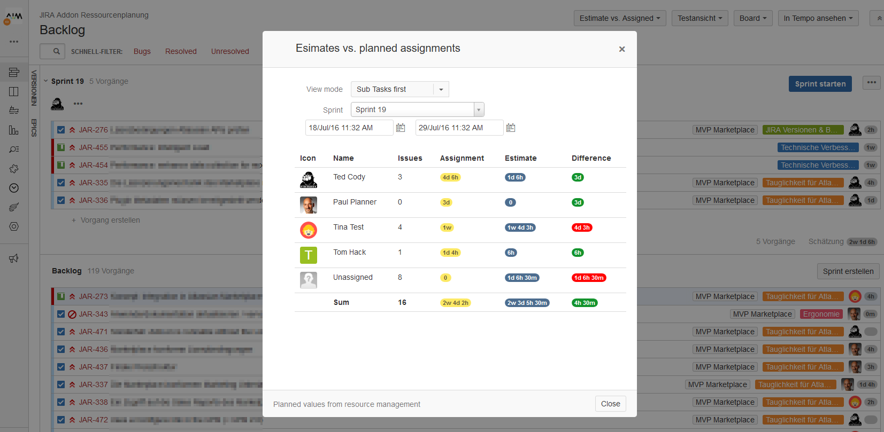The height and width of the screenshot is (432, 884).
Task: Open In Tempo ansehen dropdown
Action: [x=818, y=18]
